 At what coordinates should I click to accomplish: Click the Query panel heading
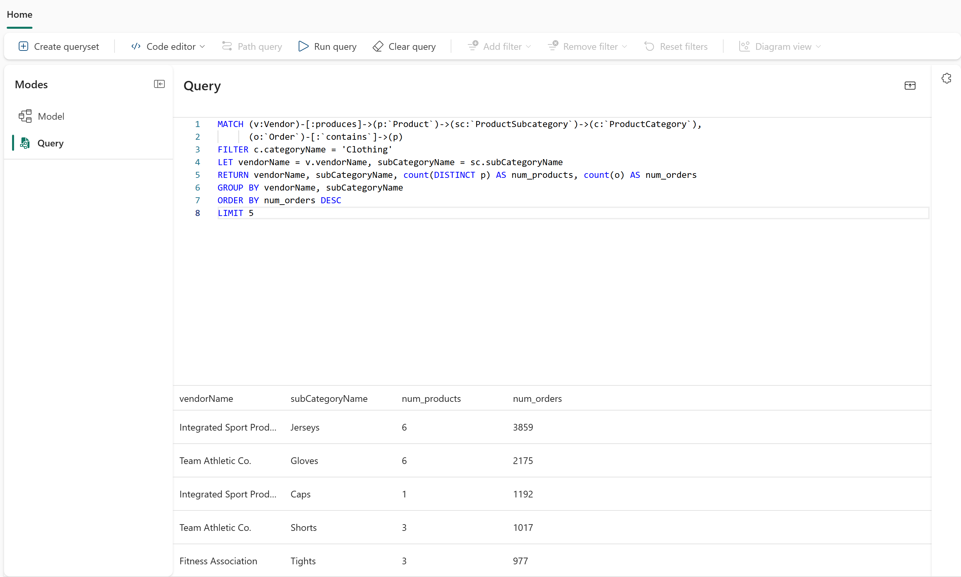(202, 86)
